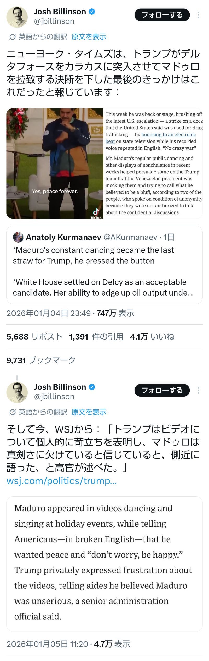Click the verified badge beside the first Josh Billinson name
Viewport: 209px width, 661px height.
(92, 12)
